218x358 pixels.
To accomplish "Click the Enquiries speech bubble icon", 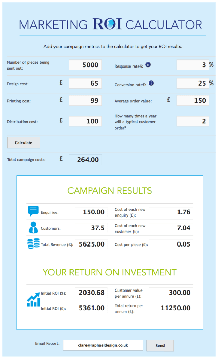I will click(33, 211).
